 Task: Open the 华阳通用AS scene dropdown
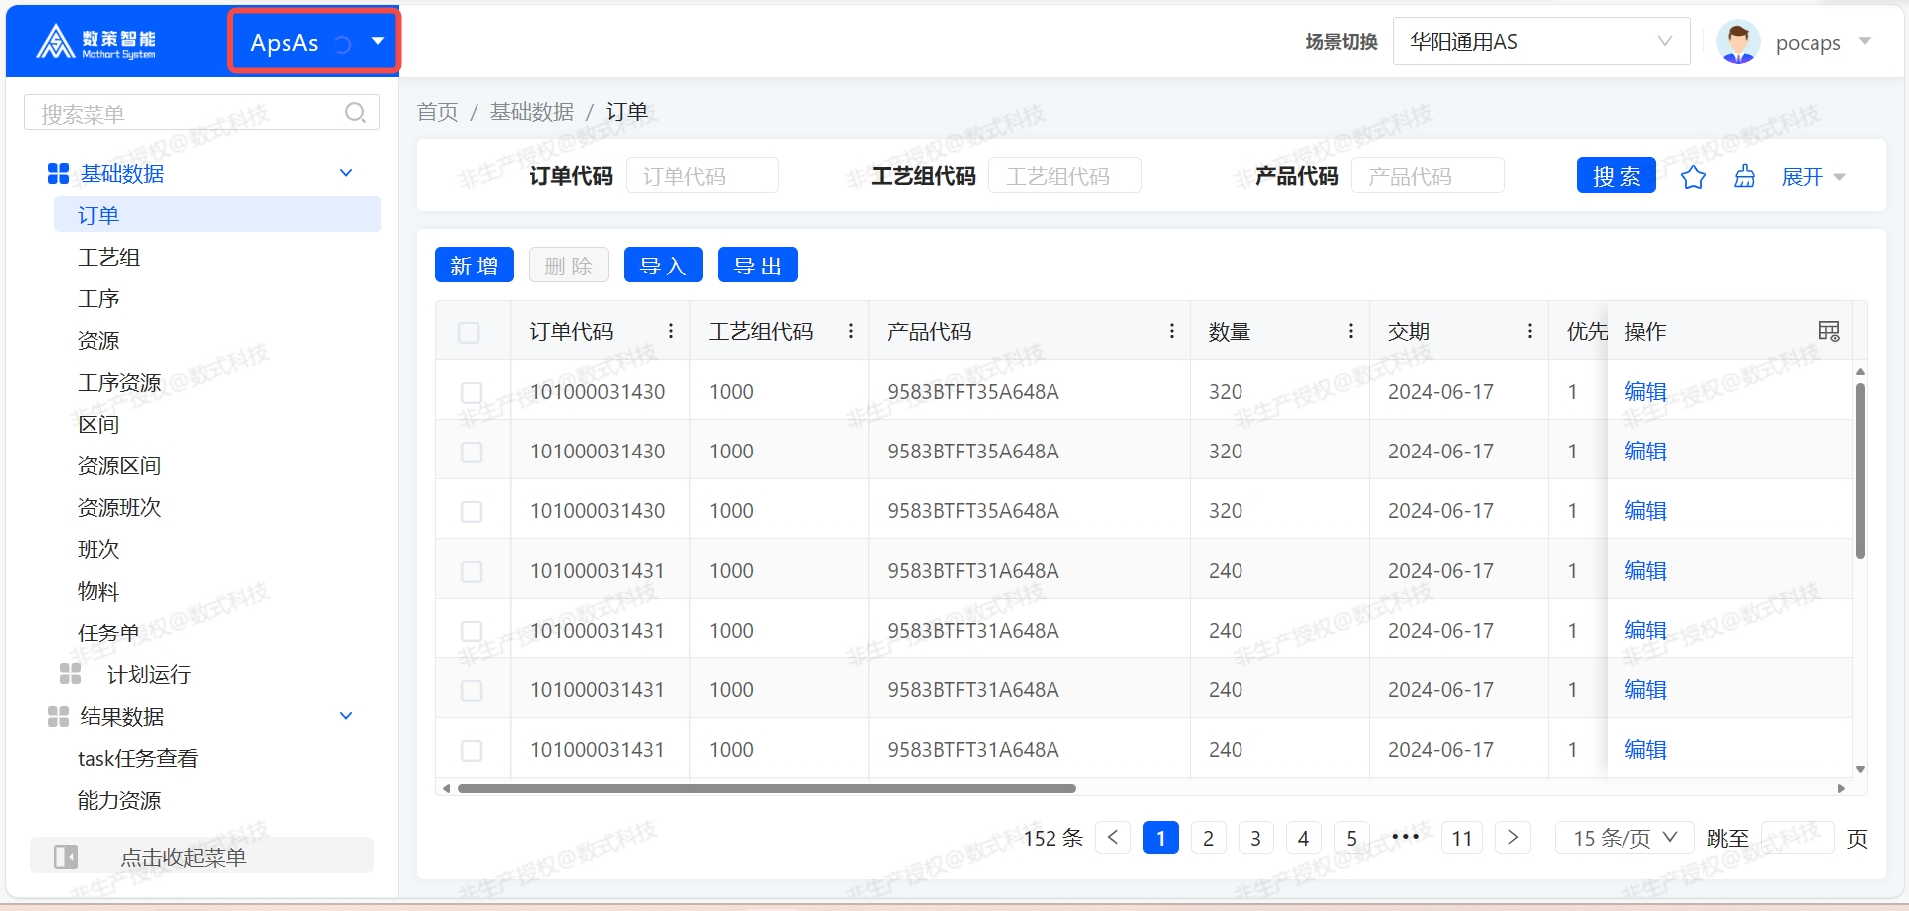[1540, 42]
